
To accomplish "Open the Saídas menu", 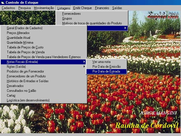I will 117,8.
